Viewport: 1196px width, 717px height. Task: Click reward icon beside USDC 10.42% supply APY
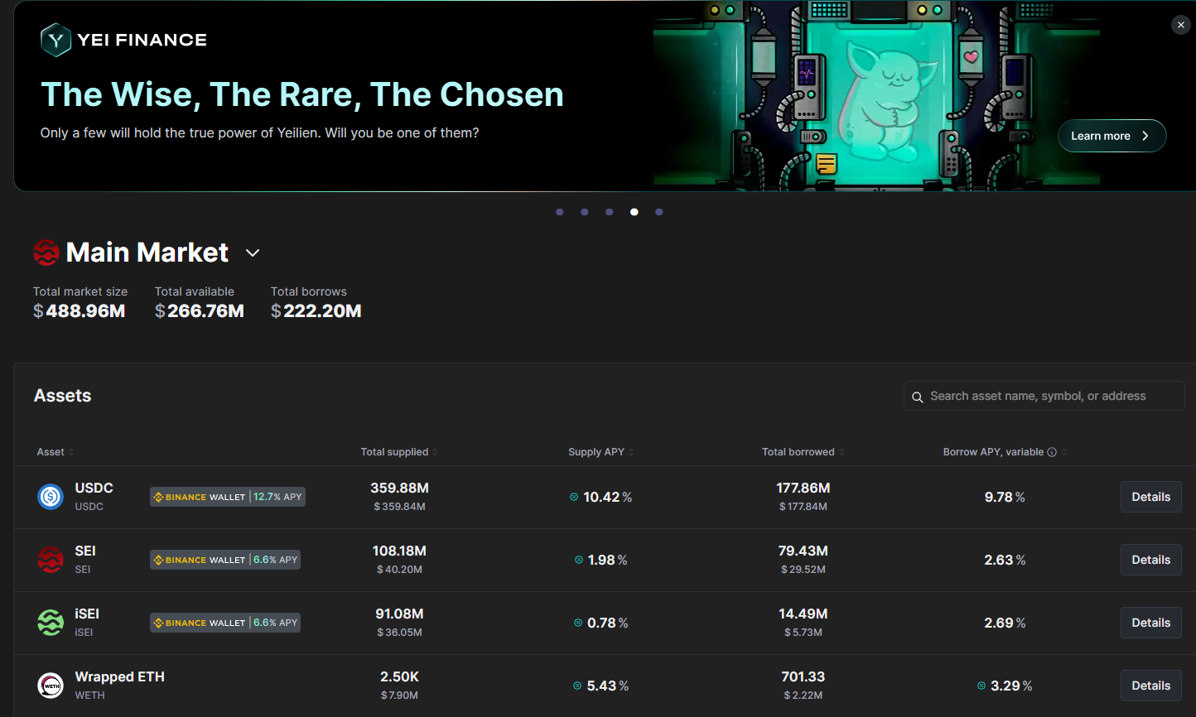coord(574,498)
